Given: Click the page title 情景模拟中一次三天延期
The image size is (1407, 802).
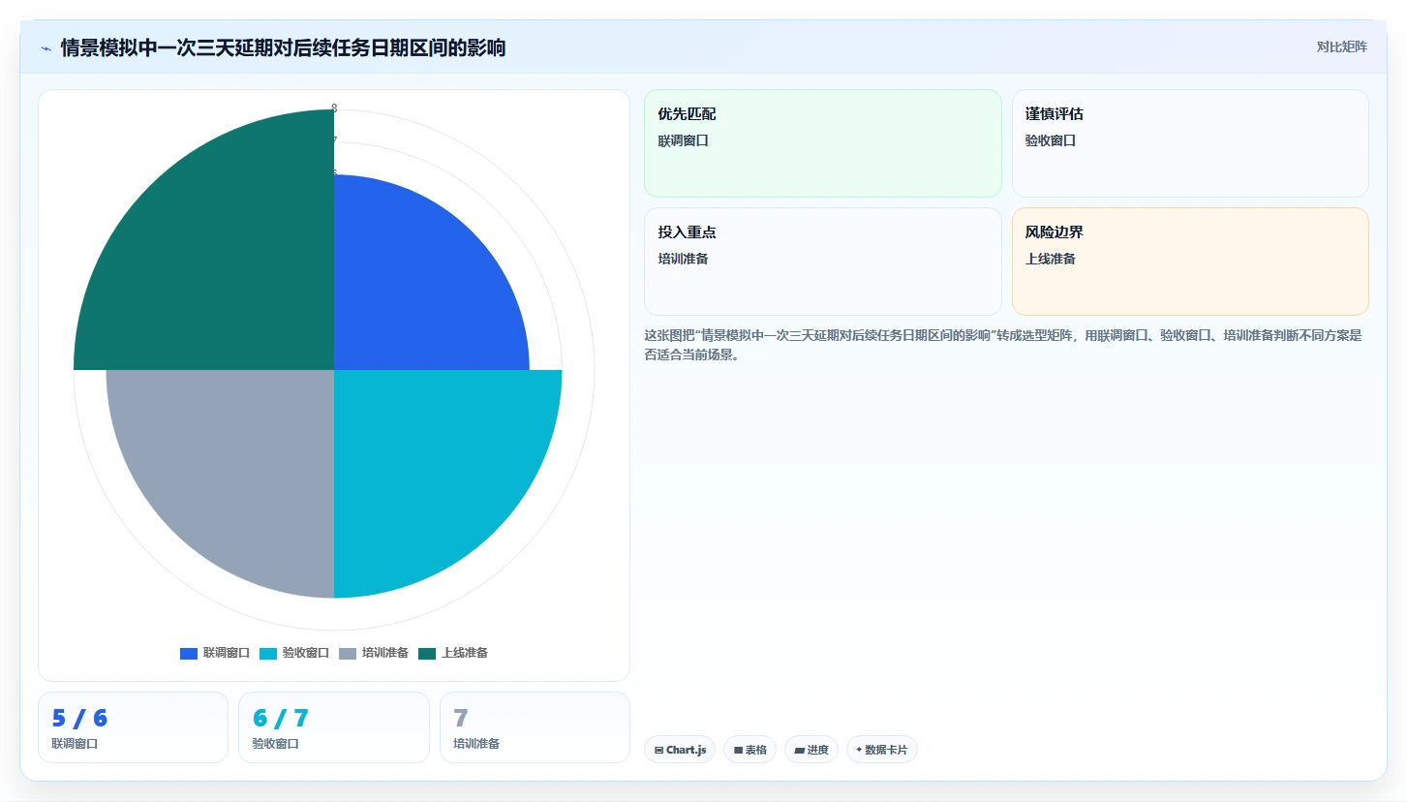Looking at the screenshot, I should pos(283,47).
